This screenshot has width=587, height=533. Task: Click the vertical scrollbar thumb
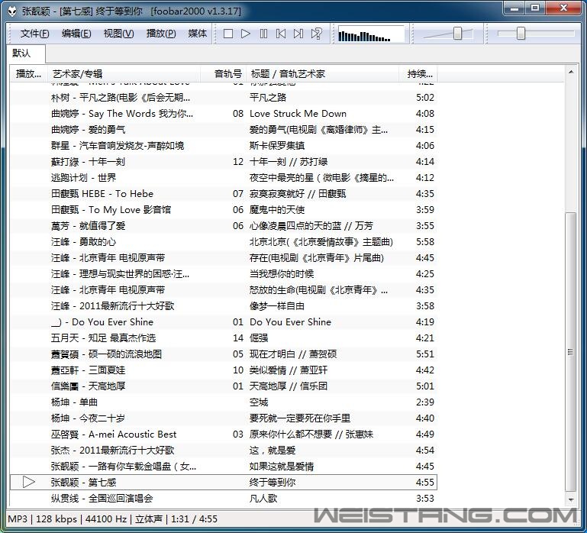pos(570,352)
